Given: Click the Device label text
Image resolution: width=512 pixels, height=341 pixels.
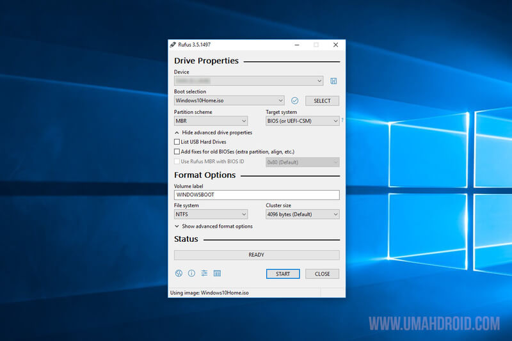Looking at the screenshot, I should point(181,72).
